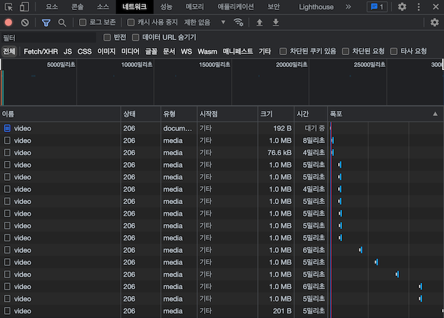The image size is (444, 318).
Task: Check the 차단된 요청 checkbox
Action: click(x=346, y=51)
